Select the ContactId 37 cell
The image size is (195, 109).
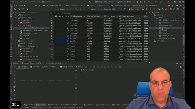click(62, 41)
